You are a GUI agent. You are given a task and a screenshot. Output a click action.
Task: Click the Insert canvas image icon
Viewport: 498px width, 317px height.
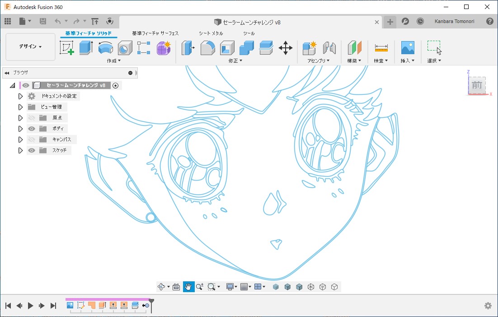tap(408, 48)
